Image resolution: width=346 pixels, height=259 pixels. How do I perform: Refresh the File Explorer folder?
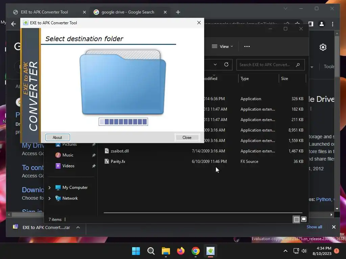pyautogui.click(x=226, y=64)
